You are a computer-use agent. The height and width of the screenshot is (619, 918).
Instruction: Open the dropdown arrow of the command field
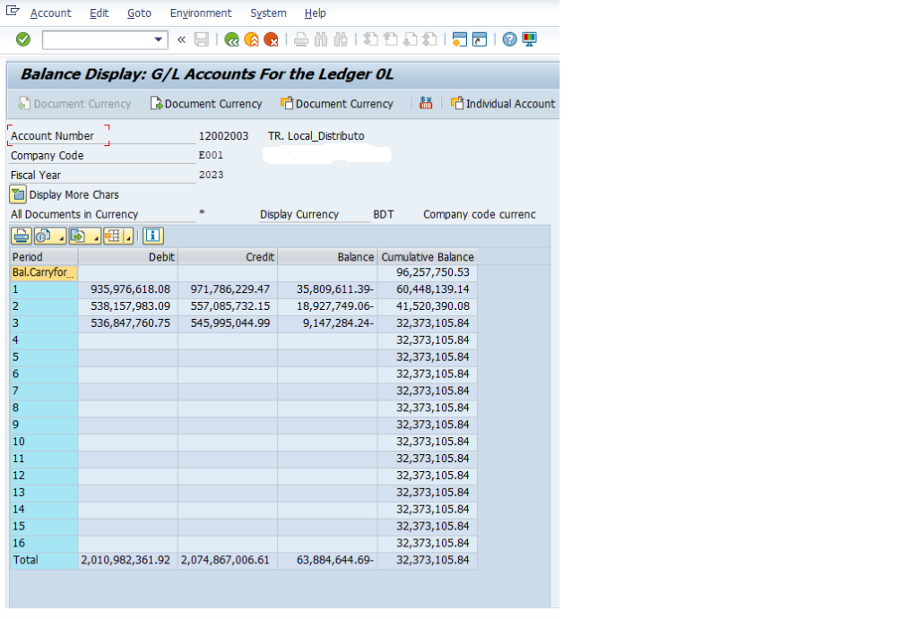160,39
